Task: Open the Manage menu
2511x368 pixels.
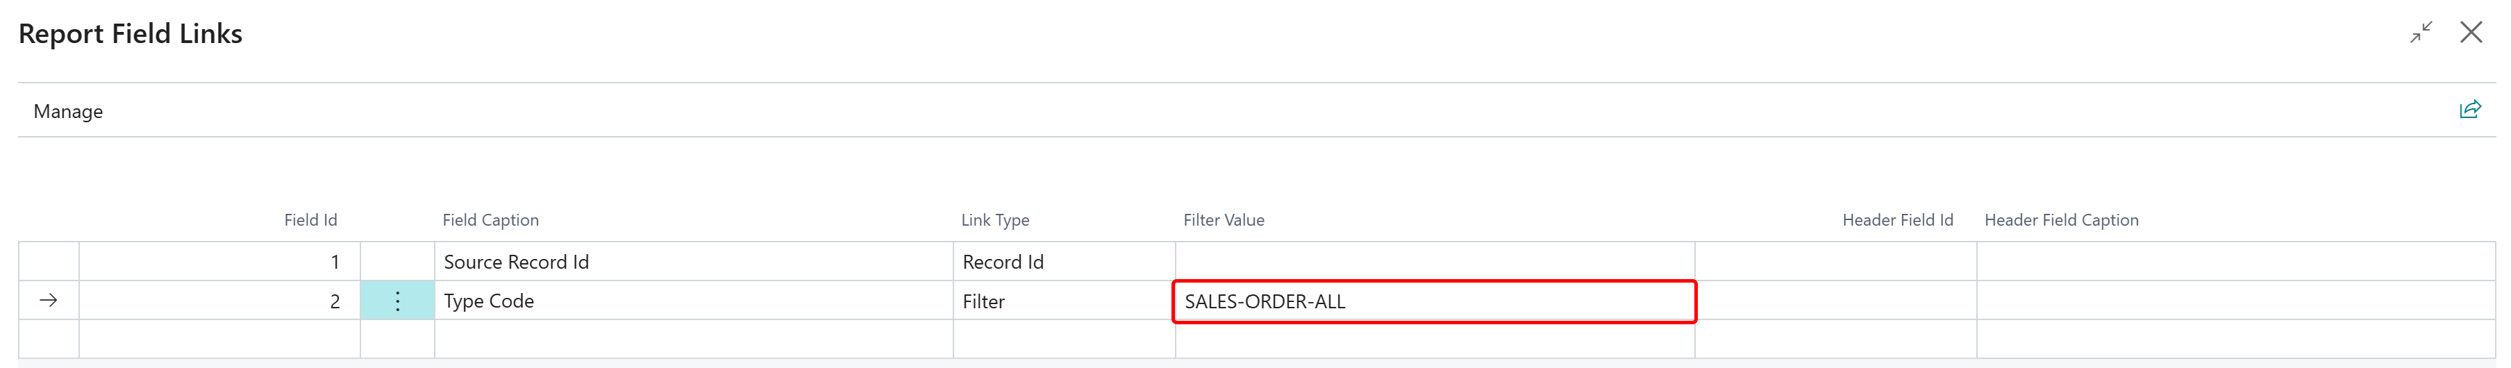Action: pyautogui.click(x=68, y=112)
